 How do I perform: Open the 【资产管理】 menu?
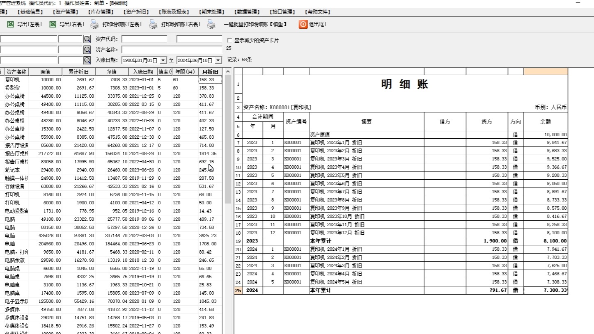coord(66,12)
